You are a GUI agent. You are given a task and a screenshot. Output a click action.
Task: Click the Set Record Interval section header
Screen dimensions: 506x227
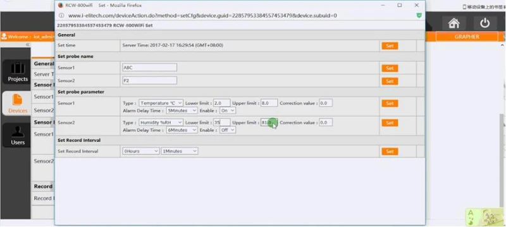click(79, 140)
